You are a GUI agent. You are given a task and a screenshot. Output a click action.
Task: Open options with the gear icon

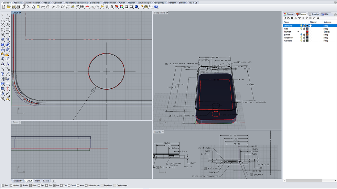point(146,7)
